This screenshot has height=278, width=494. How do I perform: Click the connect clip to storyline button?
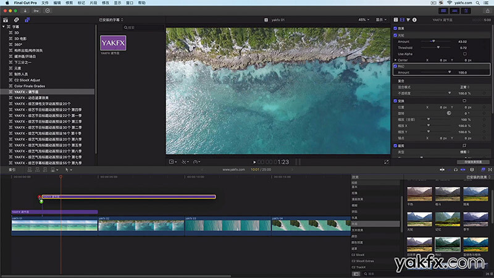point(30,169)
